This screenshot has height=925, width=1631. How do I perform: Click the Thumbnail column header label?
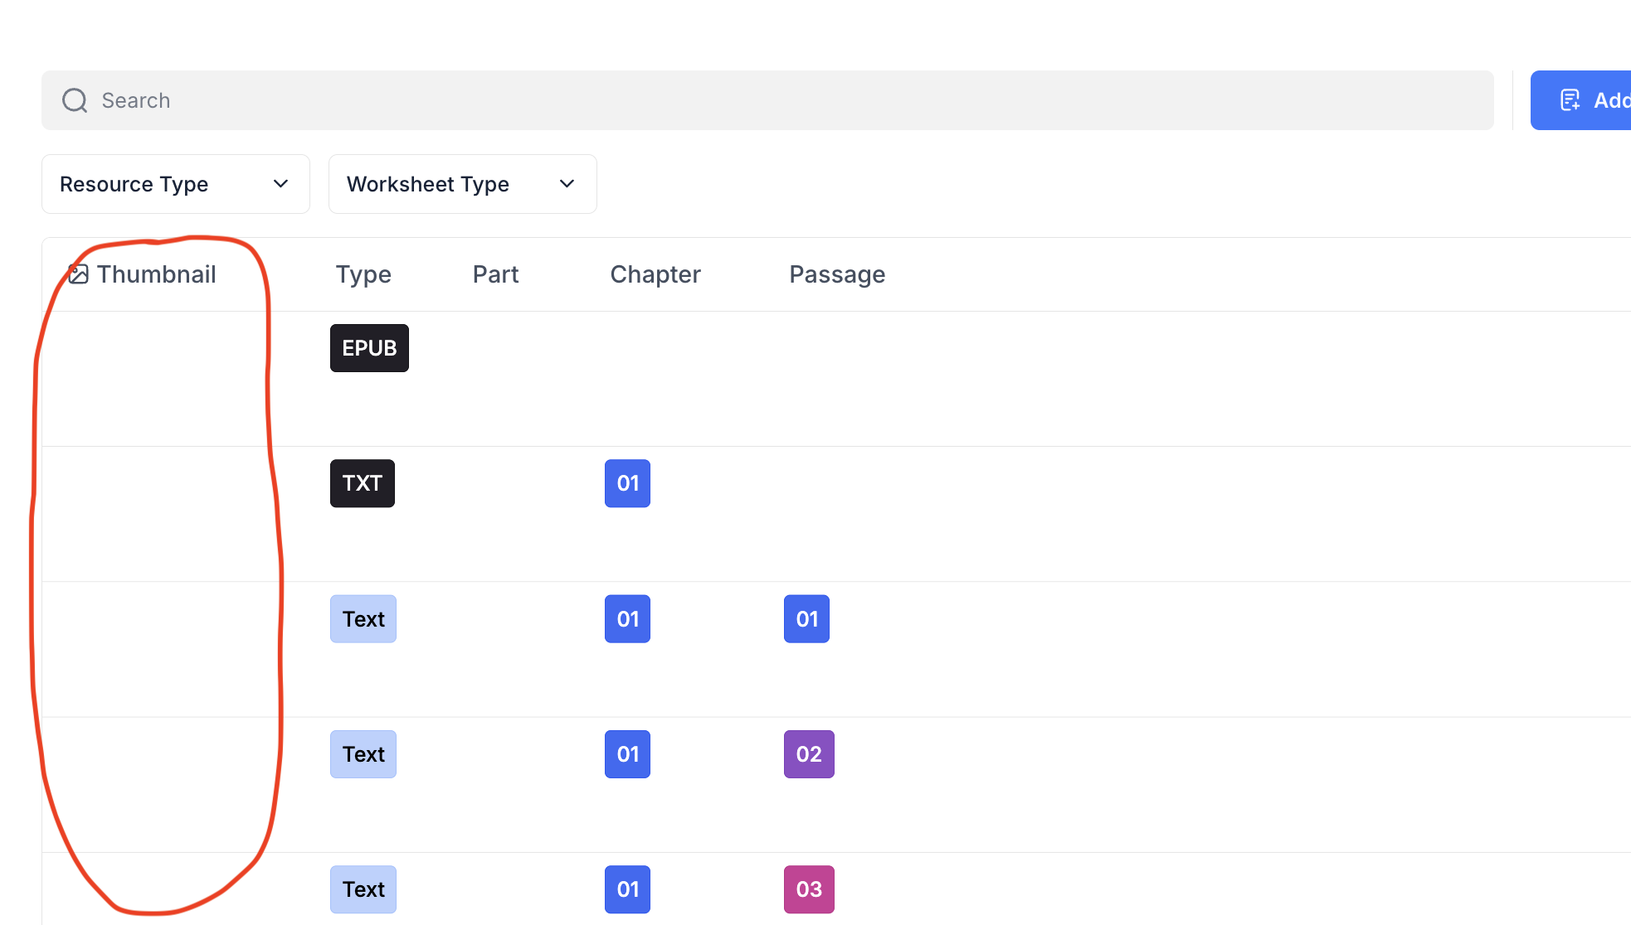(x=156, y=274)
